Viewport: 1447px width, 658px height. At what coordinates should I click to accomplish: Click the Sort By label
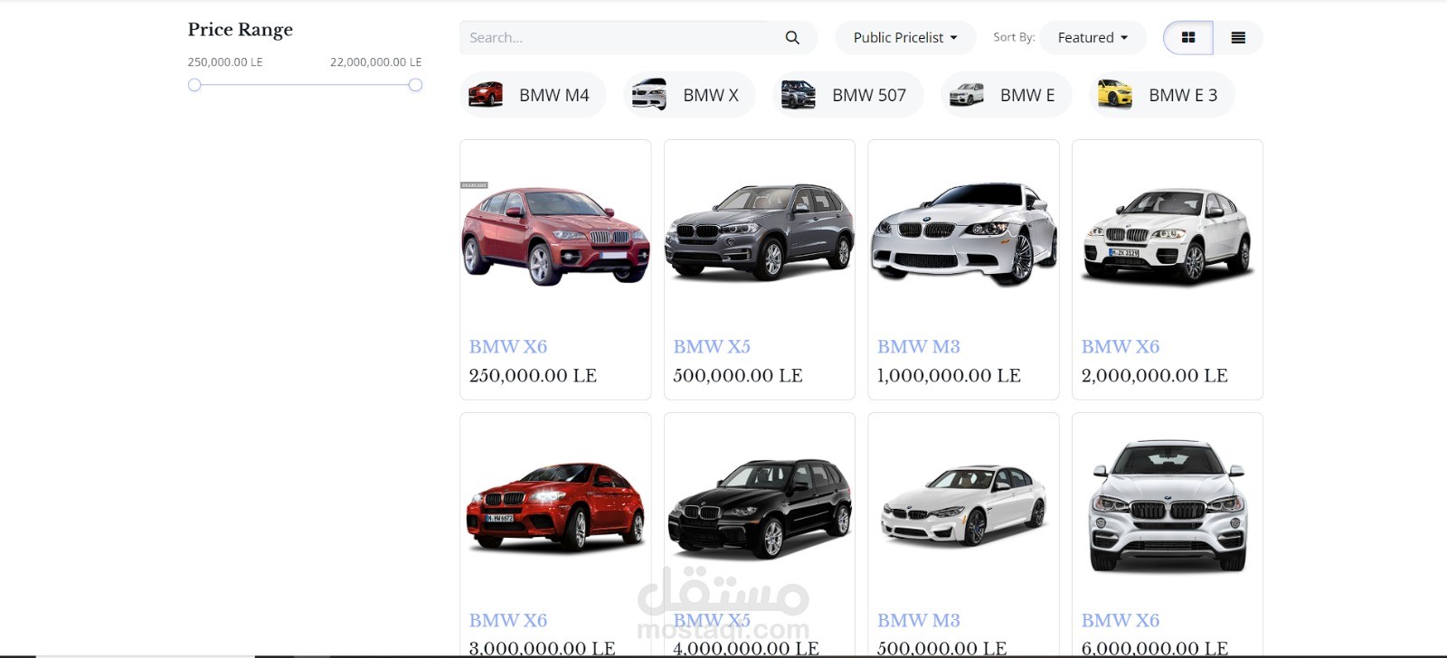click(1014, 37)
